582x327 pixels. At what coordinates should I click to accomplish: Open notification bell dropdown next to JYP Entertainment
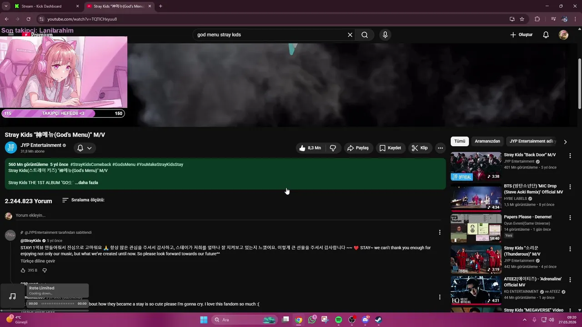click(x=84, y=148)
